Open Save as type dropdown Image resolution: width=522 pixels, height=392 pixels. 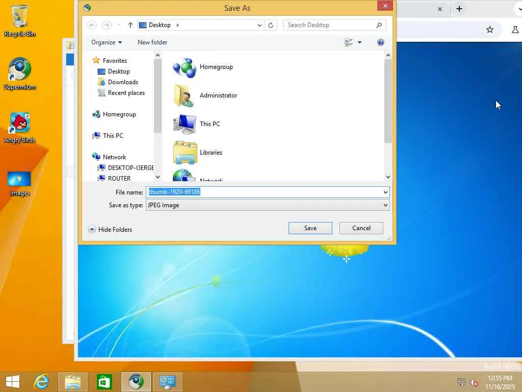pyautogui.click(x=268, y=205)
